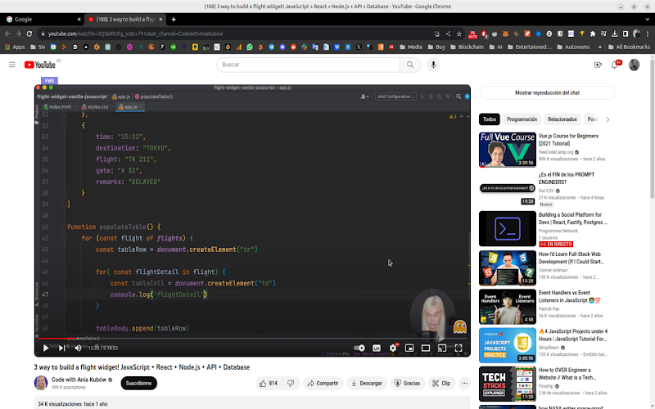Viewport: 655px width, 409px height.
Task: Click the Clip scissors button
Action: (x=441, y=383)
